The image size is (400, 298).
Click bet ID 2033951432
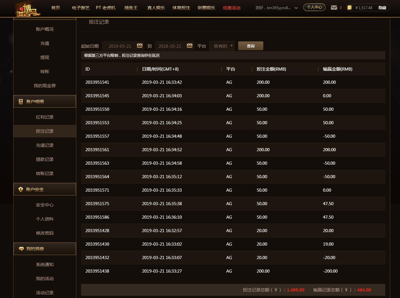(97, 258)
